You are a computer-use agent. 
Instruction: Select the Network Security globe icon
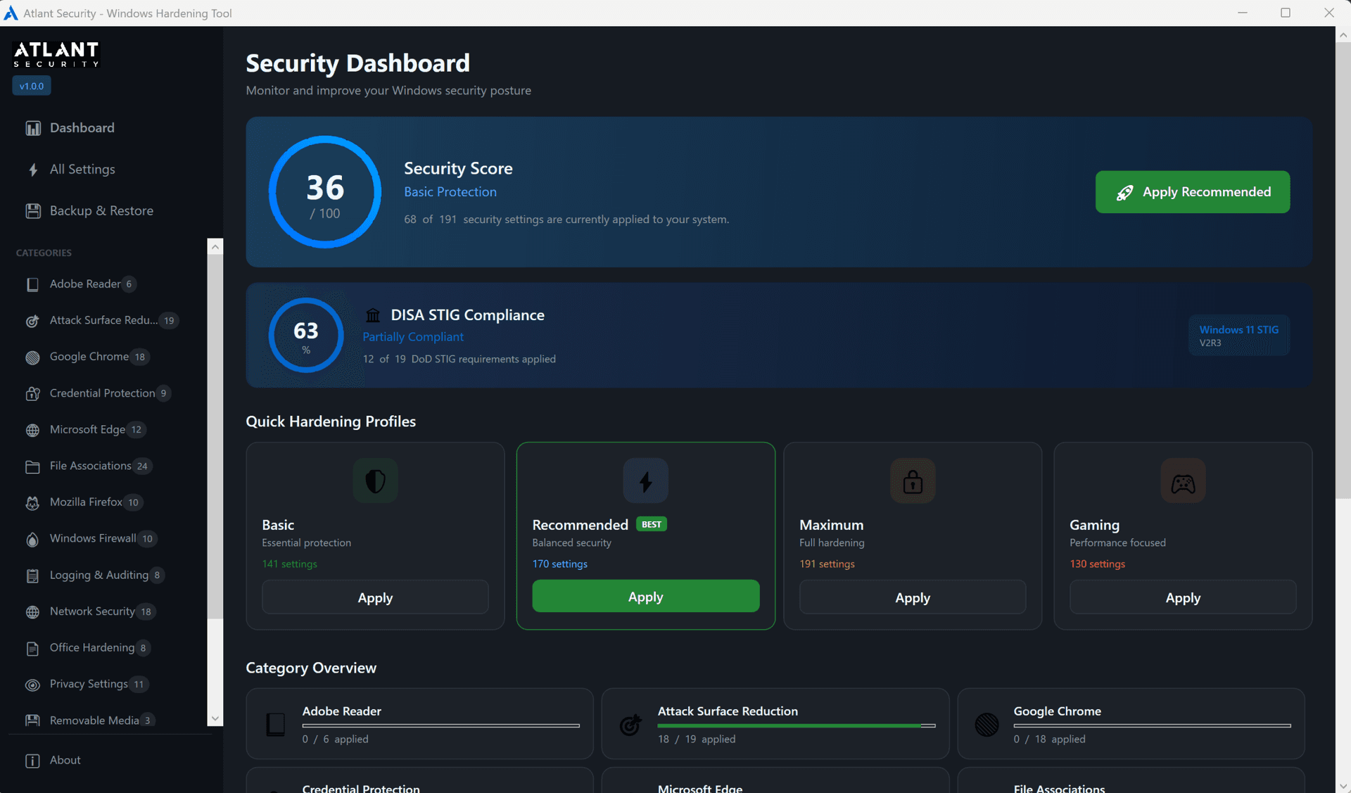tap(32, 611)
